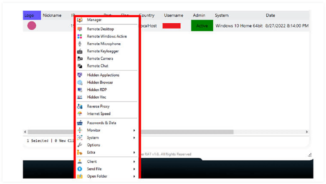The image size is (326, 184).
Task: Click the Passwords & Data icon
Action: pyautogui.click(x=80, y=123)
